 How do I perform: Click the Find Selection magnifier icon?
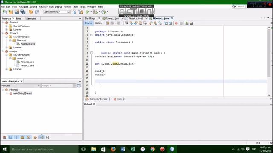pyautogui.click(x=127, y=23)
